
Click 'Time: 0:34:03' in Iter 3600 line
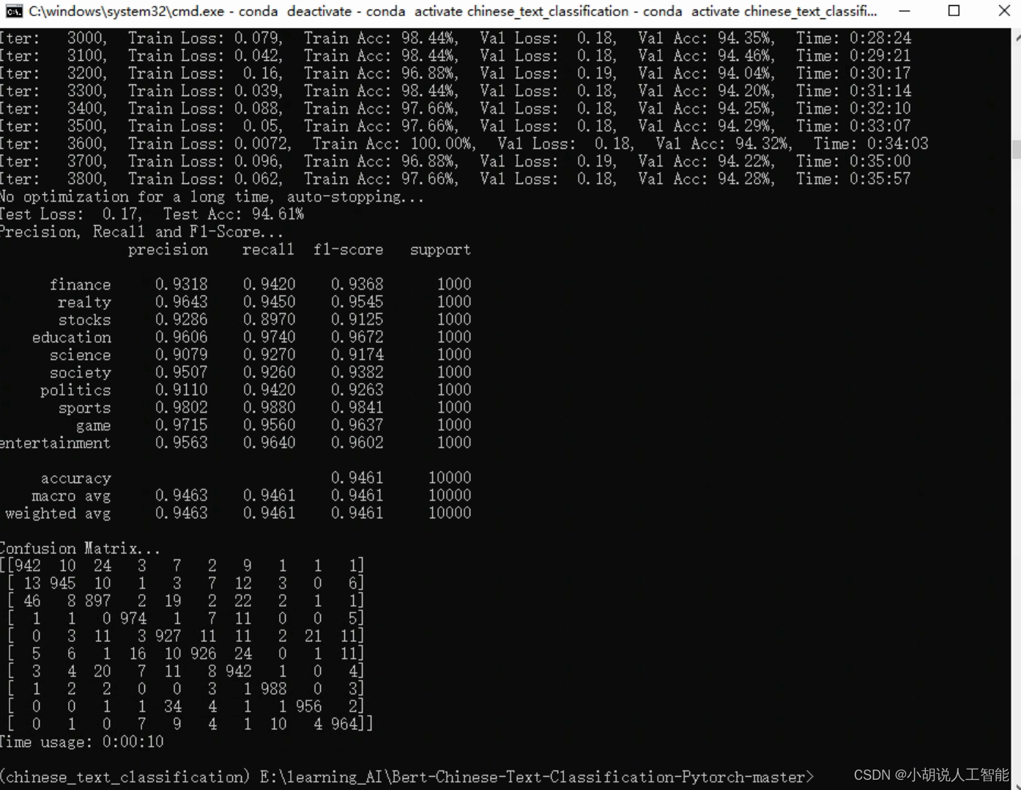point(871,144)
